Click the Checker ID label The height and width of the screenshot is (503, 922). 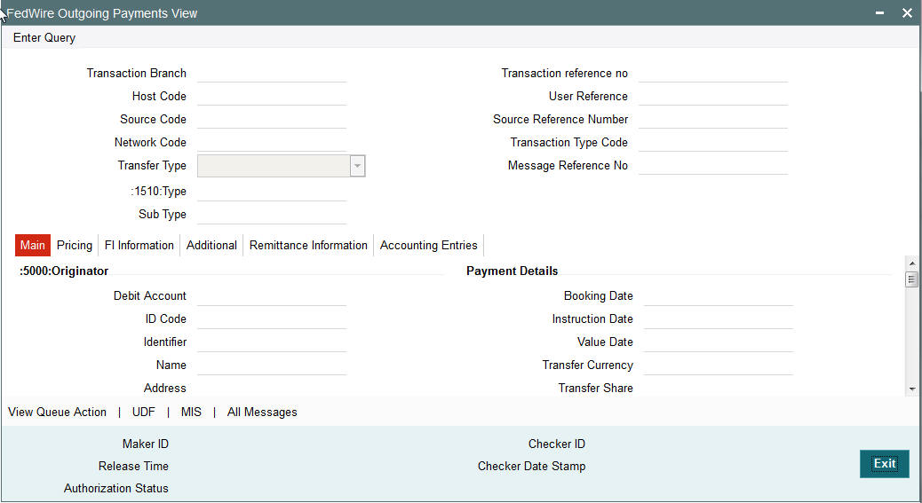pos(557,444)
